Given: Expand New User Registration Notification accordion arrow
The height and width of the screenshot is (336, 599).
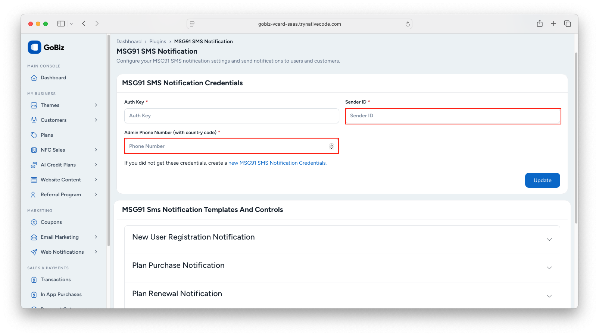Looking at the screenshot, I should click(x=549, y=240).
